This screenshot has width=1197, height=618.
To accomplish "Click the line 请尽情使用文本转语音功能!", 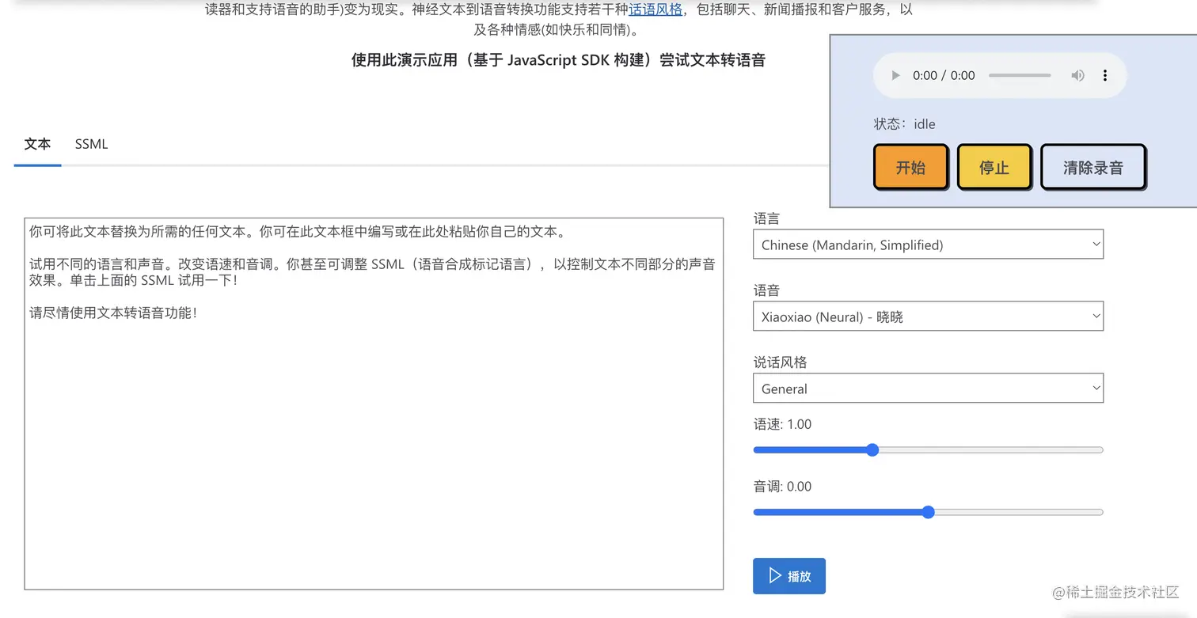I will pyautogui.click(x=113, y=313).
